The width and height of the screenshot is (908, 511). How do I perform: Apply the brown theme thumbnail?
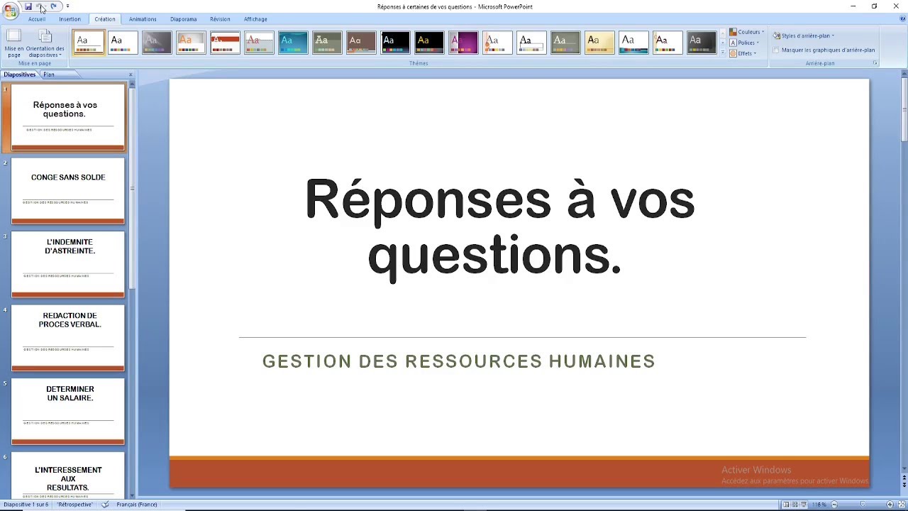coord(360,43)
